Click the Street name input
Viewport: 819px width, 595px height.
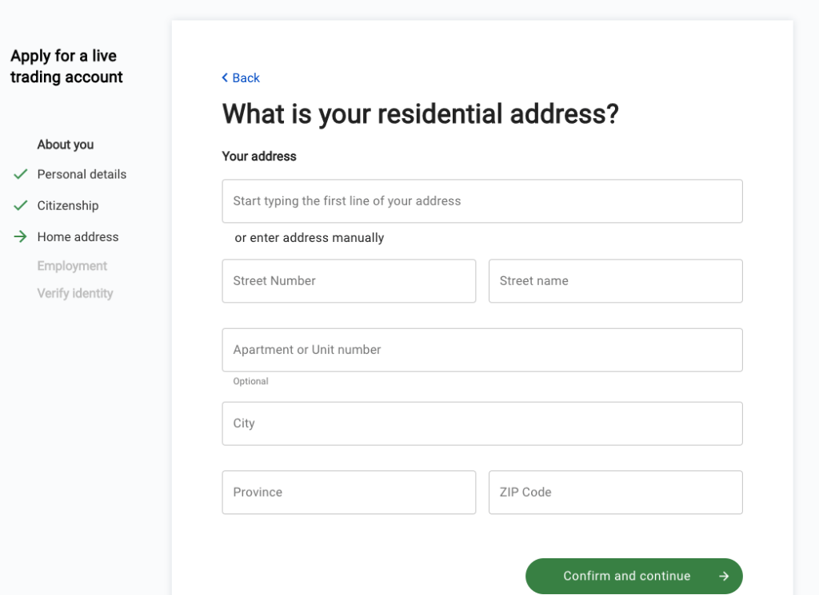[615, 281]
